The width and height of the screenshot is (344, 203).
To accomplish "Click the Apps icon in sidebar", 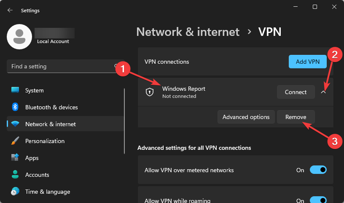I will [16, 158].
